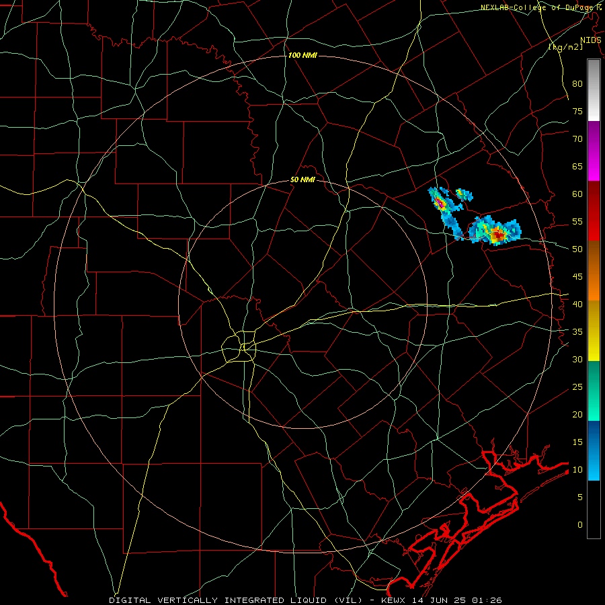Pick the orange-brown segment of color bar

[594, 271]
